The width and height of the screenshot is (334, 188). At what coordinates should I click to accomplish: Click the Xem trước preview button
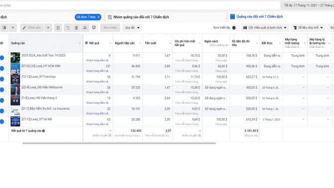pos(110,28)
